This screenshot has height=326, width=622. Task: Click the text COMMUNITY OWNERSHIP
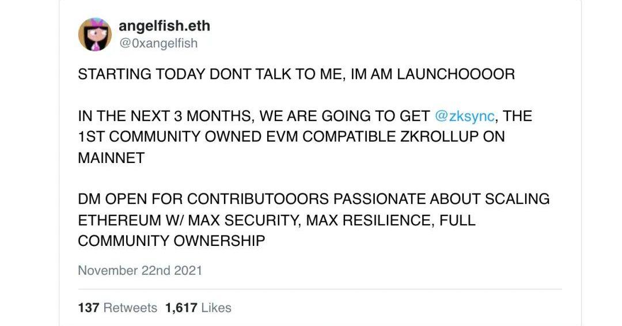click(171, 241)
